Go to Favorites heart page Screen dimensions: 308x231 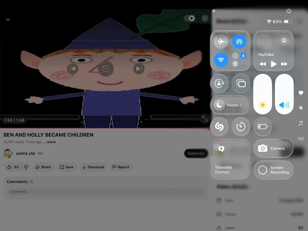[x=301, y=93]
